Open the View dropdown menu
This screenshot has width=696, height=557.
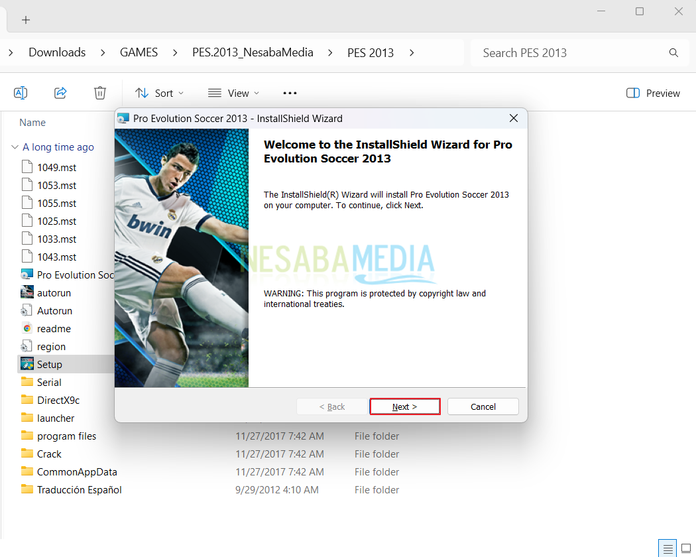[x=233, y=93]
